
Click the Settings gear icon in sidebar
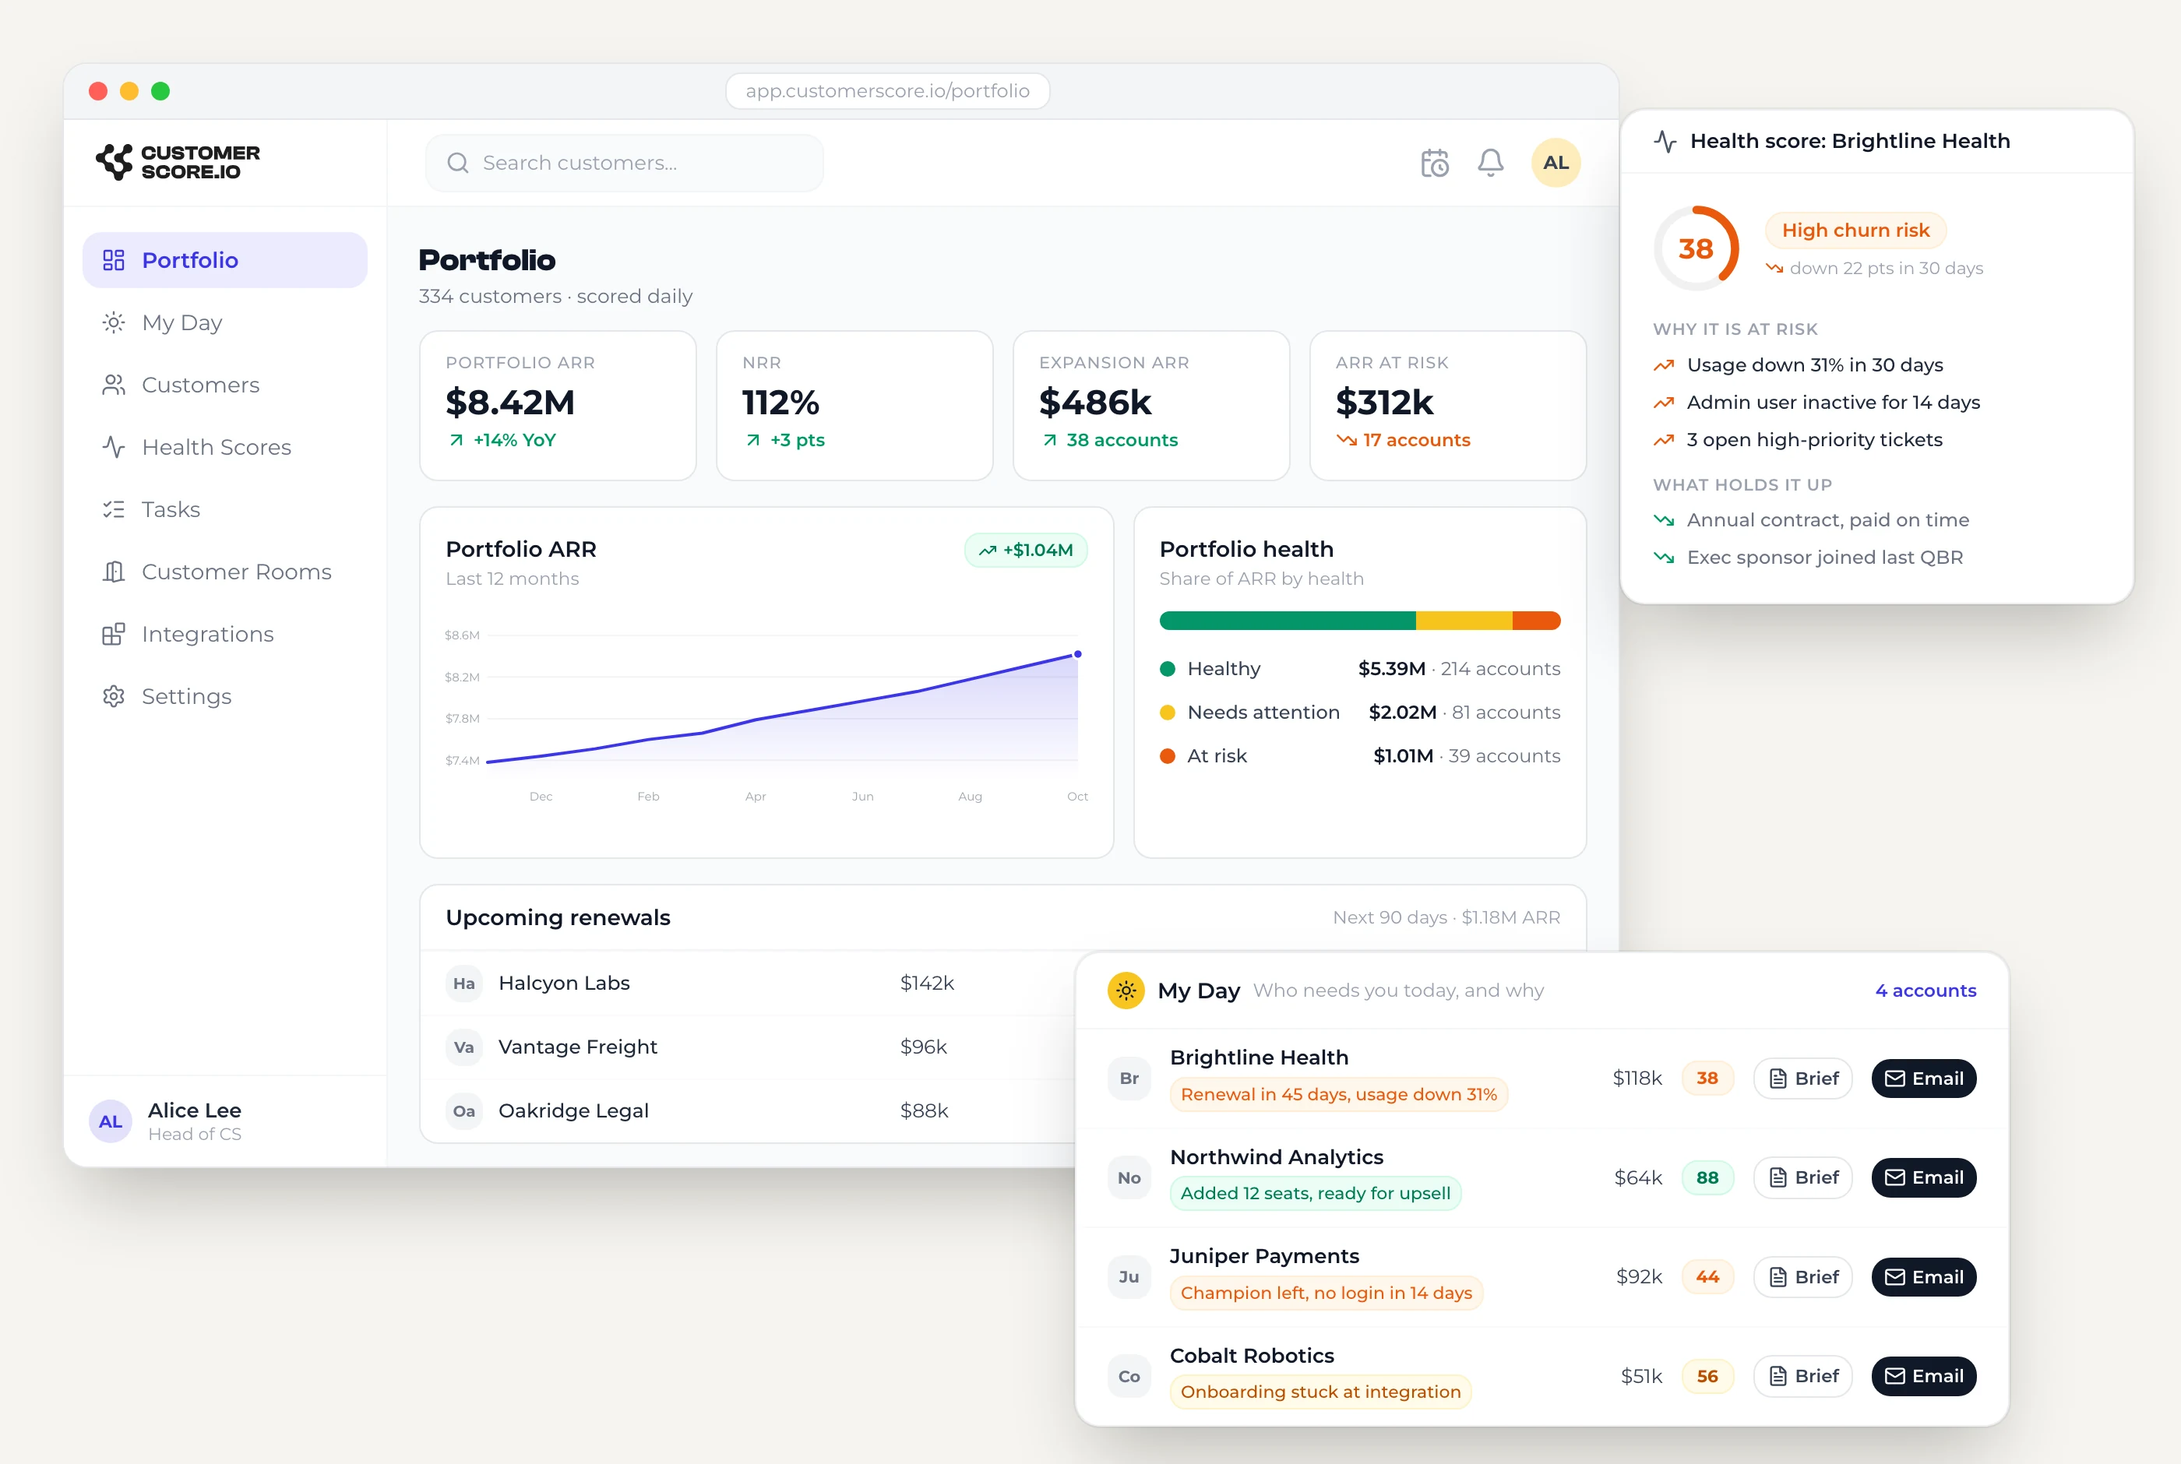tap(114, 696)
